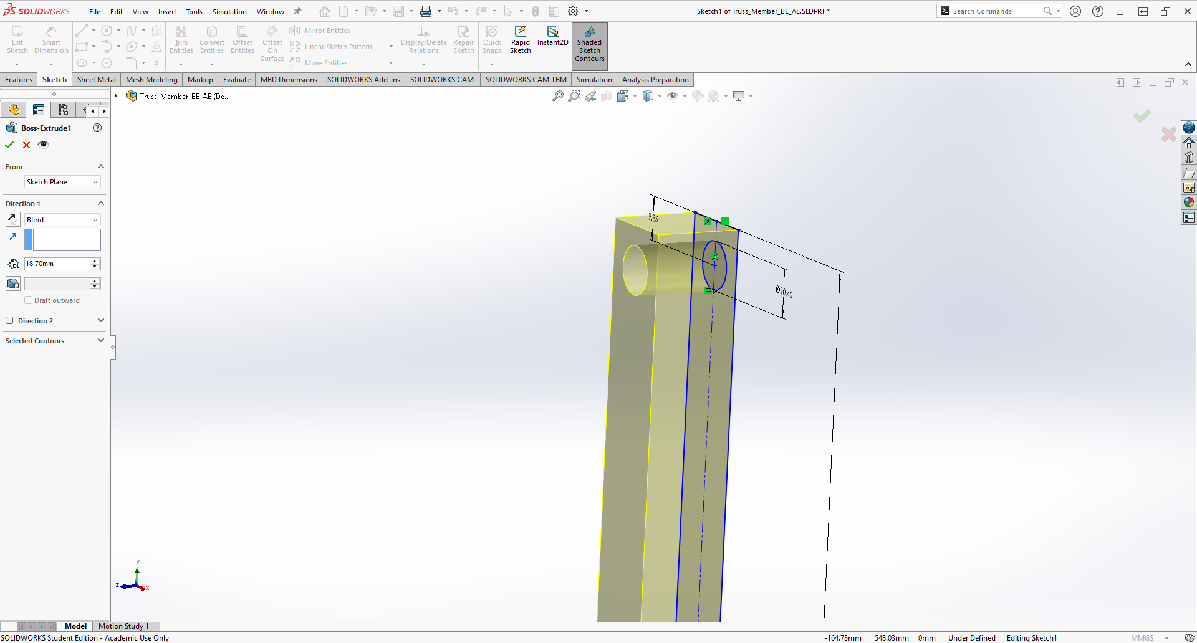This screenshot has height=643, width=1197.
Task: Open the From Sketch Plane dropdown
Action: [62, 182]
